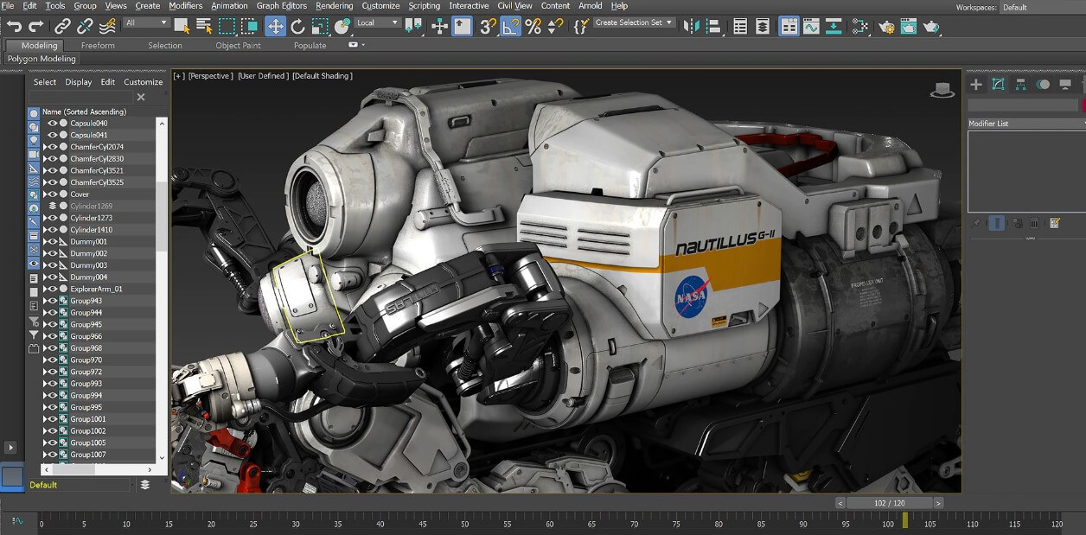Switch to the Freeform ribbon tab

[x=98, y=45]
